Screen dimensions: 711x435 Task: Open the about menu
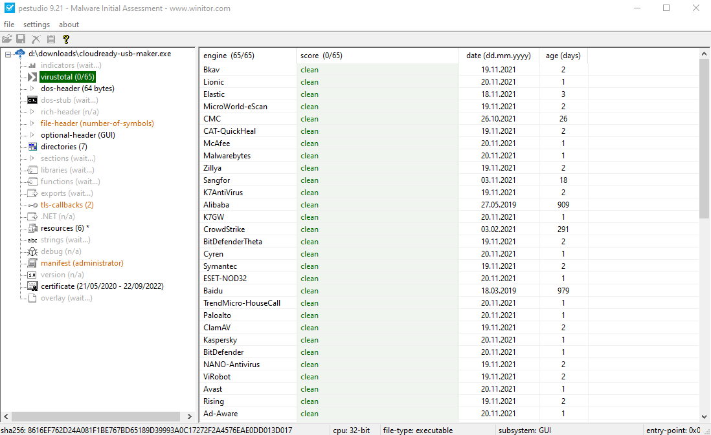(69, 25)
